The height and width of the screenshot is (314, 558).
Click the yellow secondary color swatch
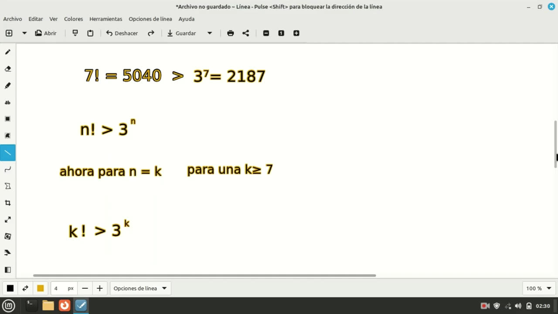point(41,288)
